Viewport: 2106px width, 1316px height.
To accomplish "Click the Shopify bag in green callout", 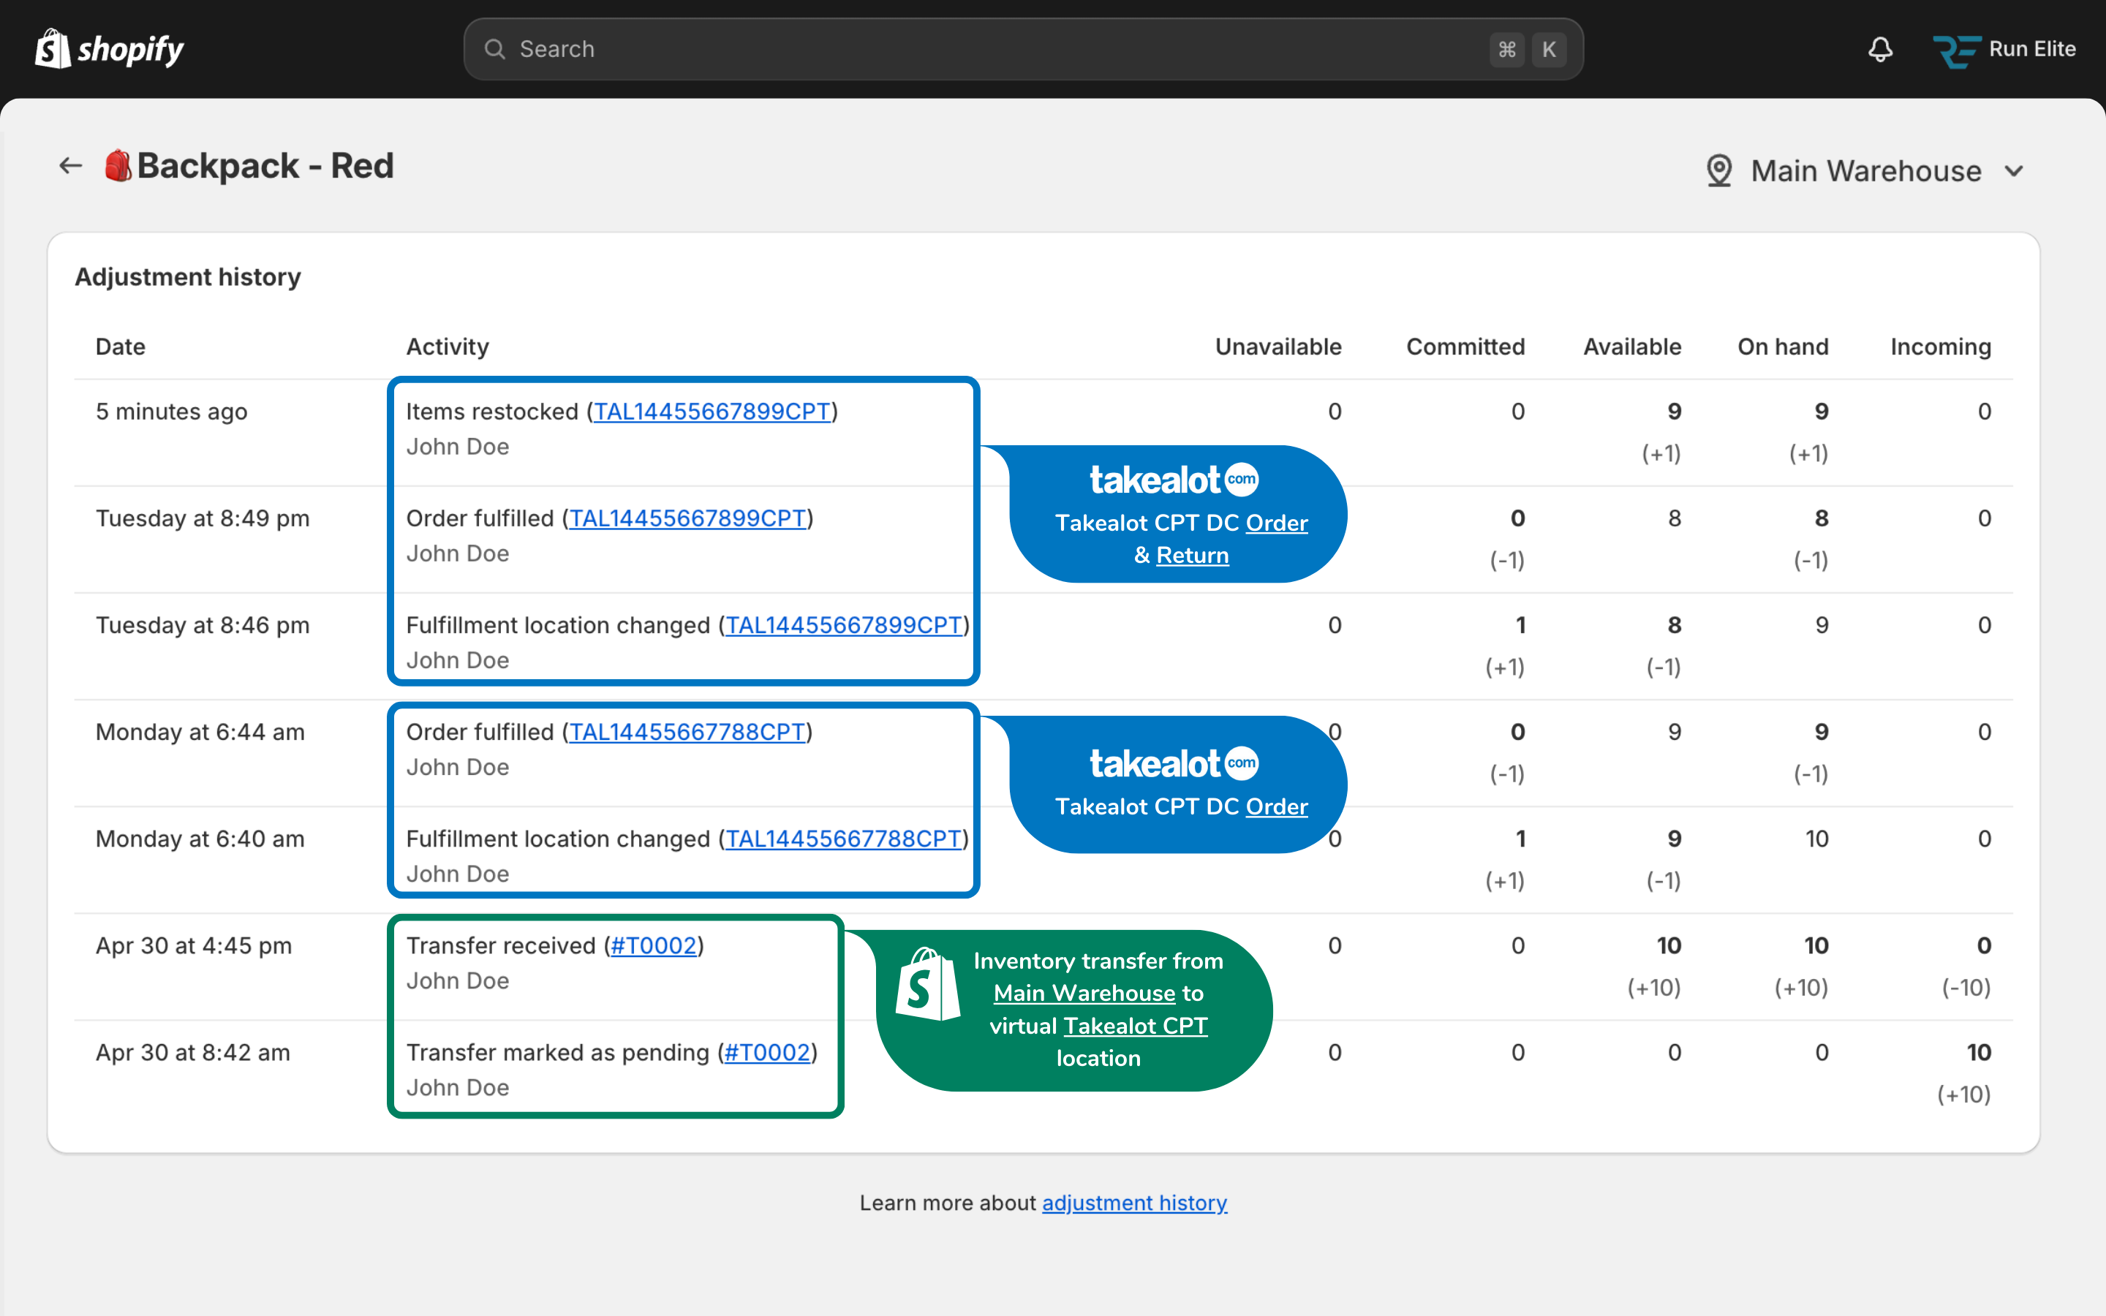I will click(x=928, y=984).
